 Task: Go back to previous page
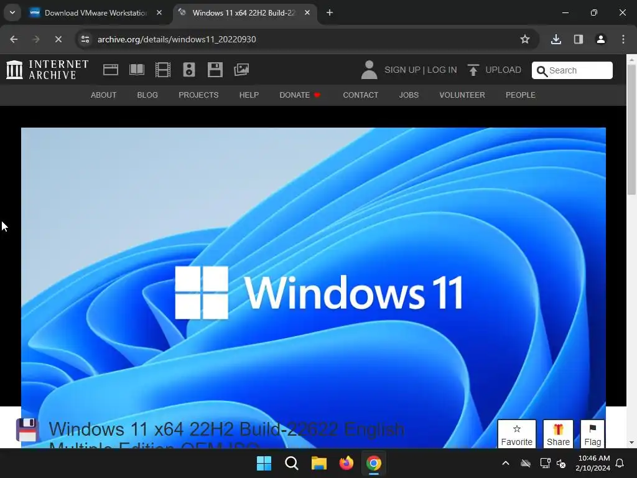[14, 39]
